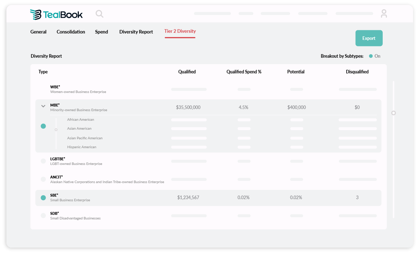Click the TealBook logo

[x=56, y=14]
